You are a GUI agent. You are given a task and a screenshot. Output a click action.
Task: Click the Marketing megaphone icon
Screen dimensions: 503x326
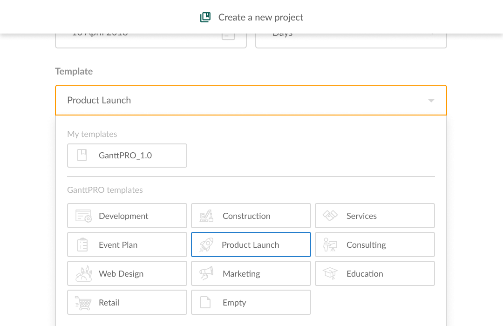[x=206, y=273]
